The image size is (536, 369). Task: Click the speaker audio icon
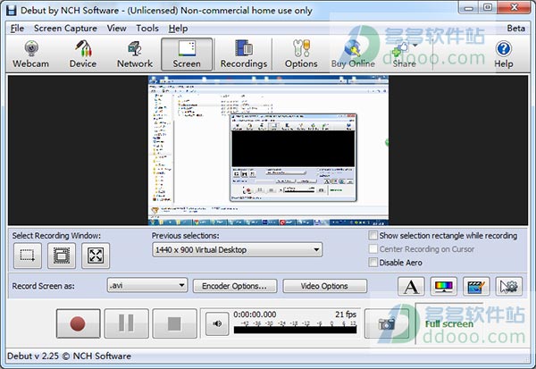click(x=217, y=323)
